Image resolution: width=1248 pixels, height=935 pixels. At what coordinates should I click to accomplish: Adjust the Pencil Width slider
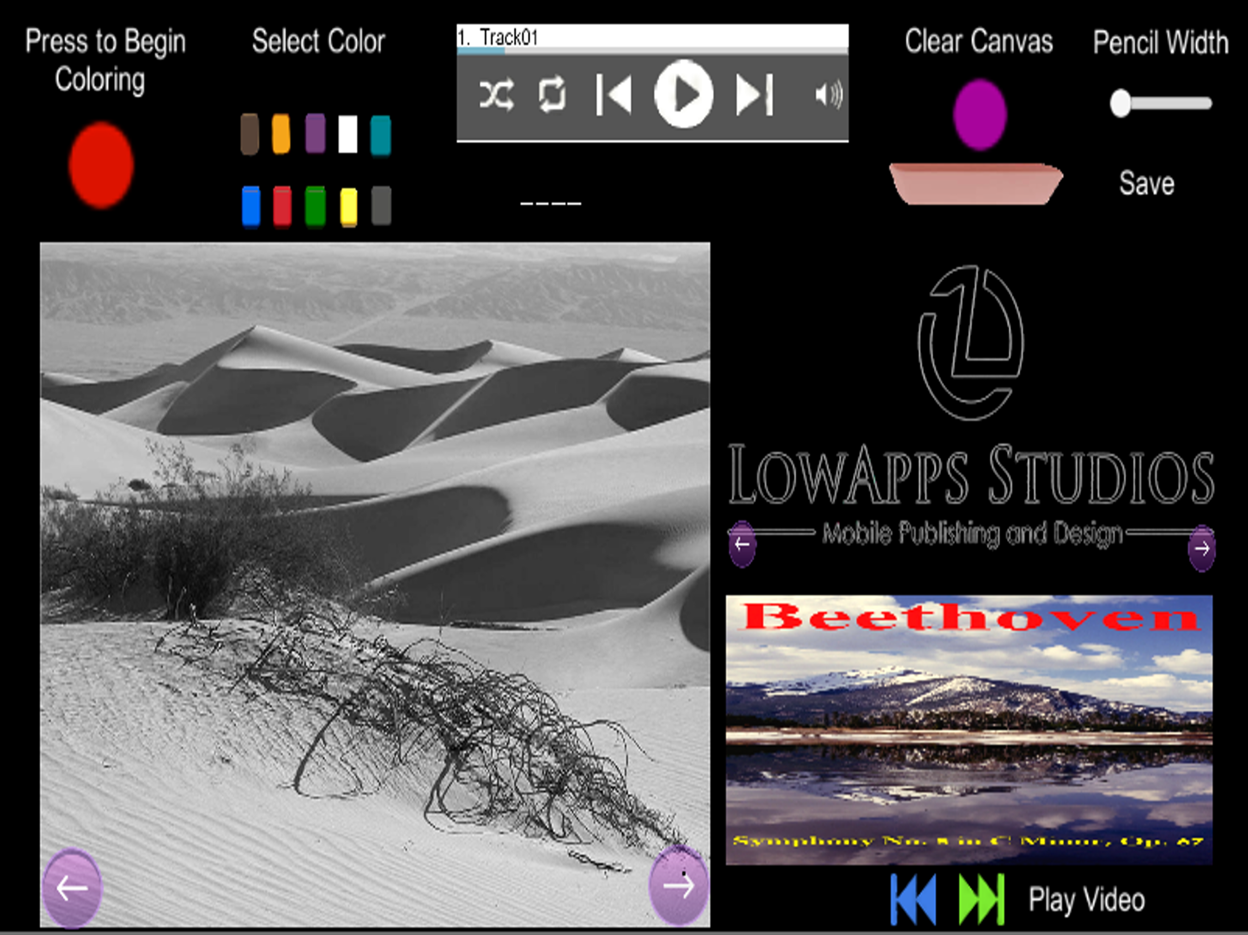(x=1121, y=103)
